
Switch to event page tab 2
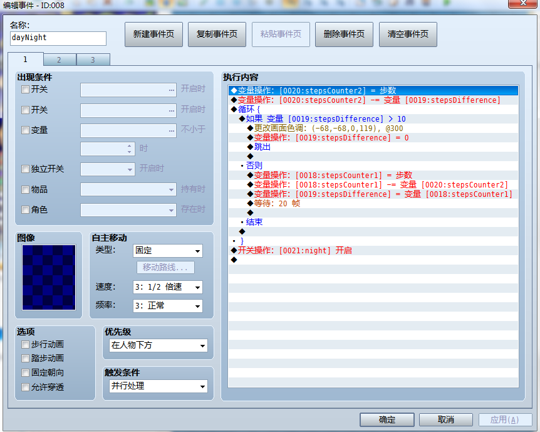60,60
